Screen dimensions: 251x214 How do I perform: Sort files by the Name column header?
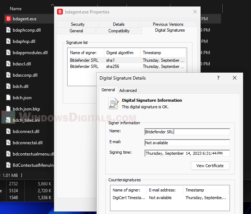tap(16, 9)
